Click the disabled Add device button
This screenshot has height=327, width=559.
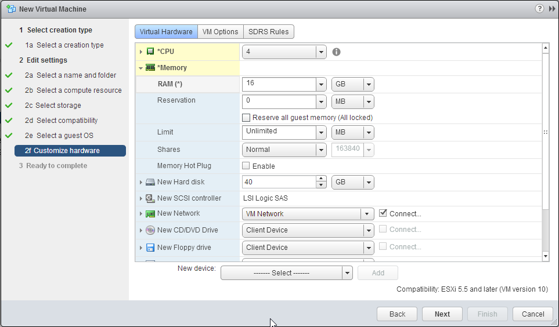pos(378,273)
